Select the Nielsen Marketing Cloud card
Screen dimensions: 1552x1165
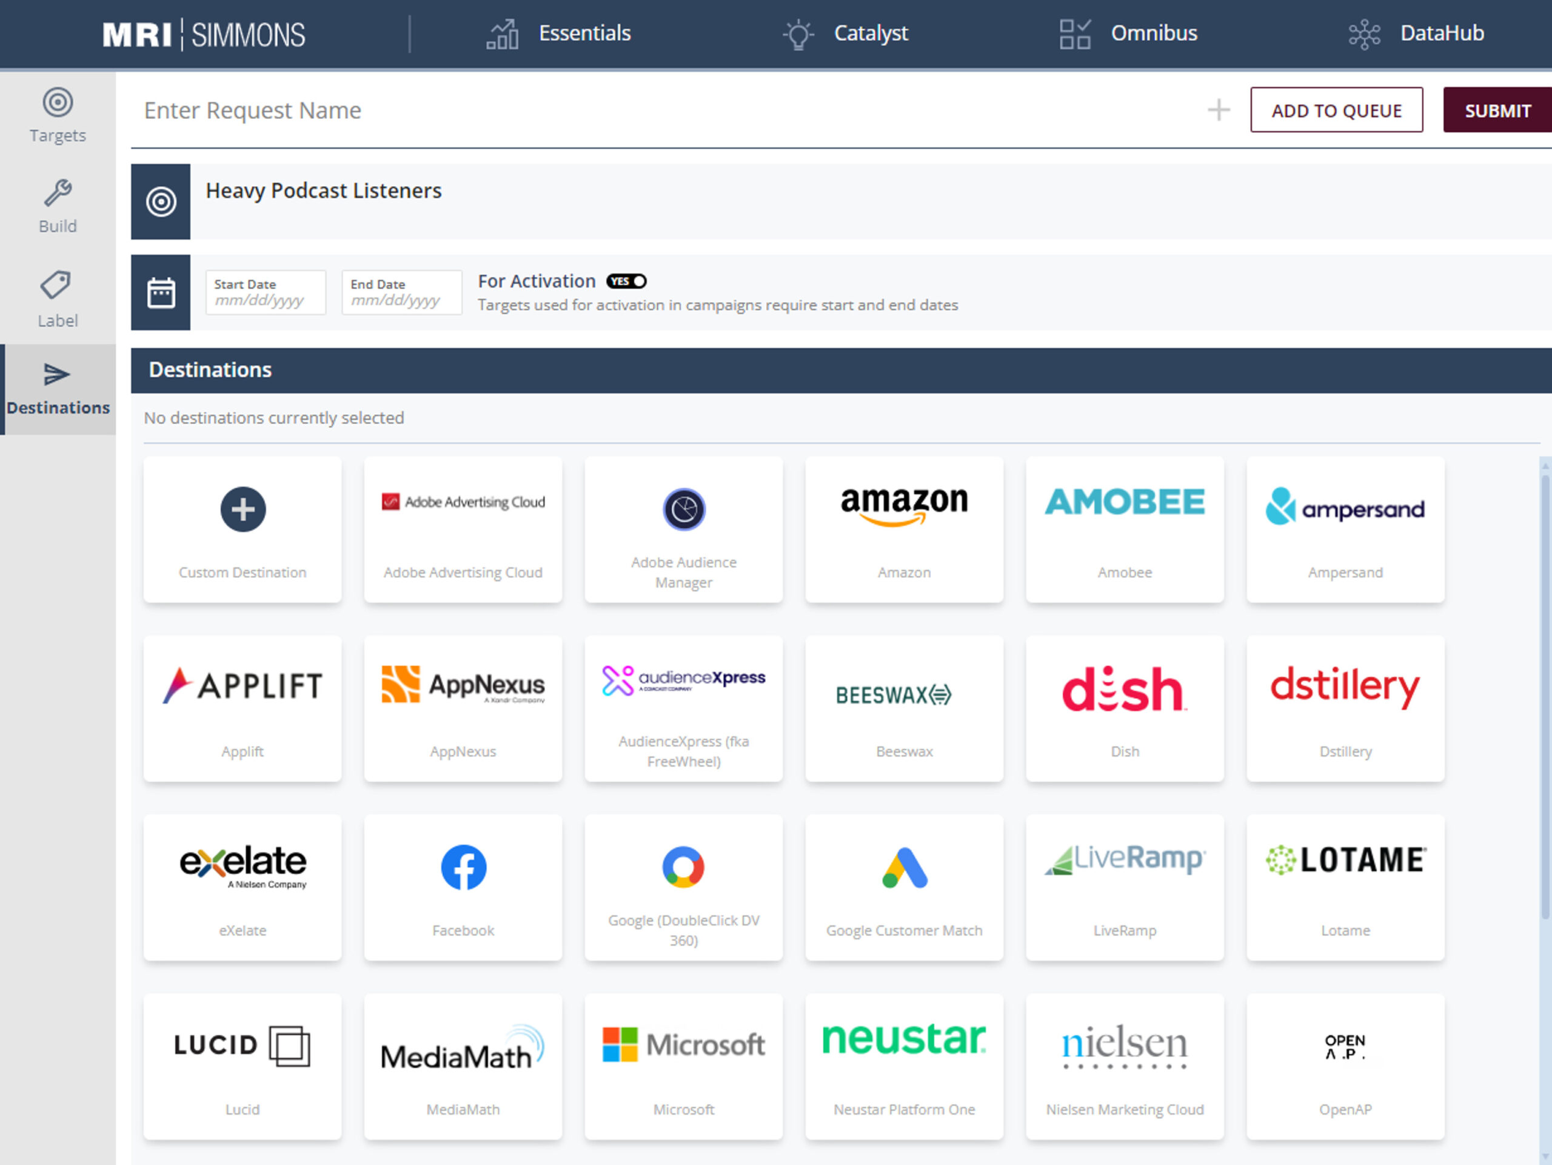(1125, 1067)
